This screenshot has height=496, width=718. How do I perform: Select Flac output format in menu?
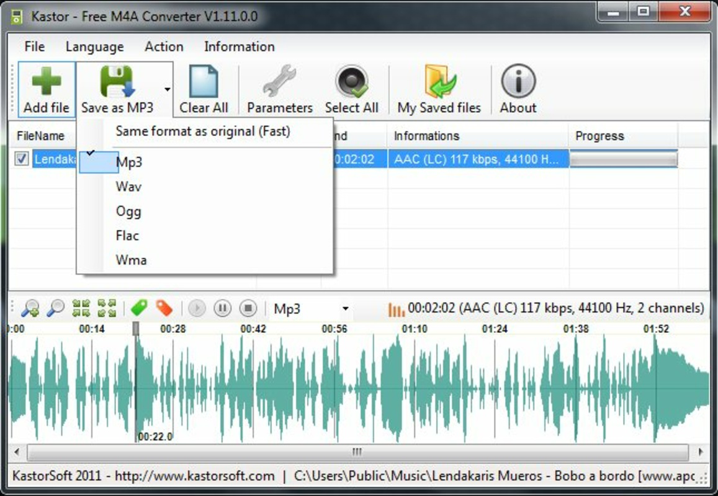click(205, 236)
